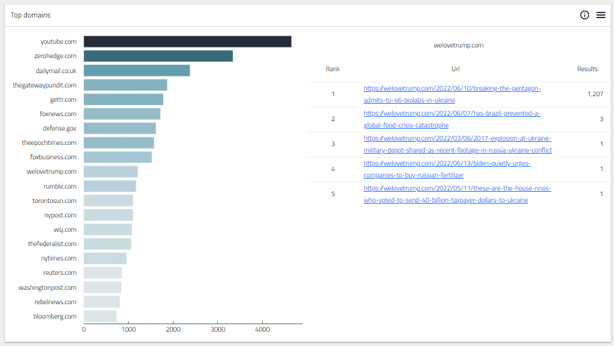Click the 2000 x-axis tick label
The height and width of the screenshot is (346, 614).
(x=173, y=330)
